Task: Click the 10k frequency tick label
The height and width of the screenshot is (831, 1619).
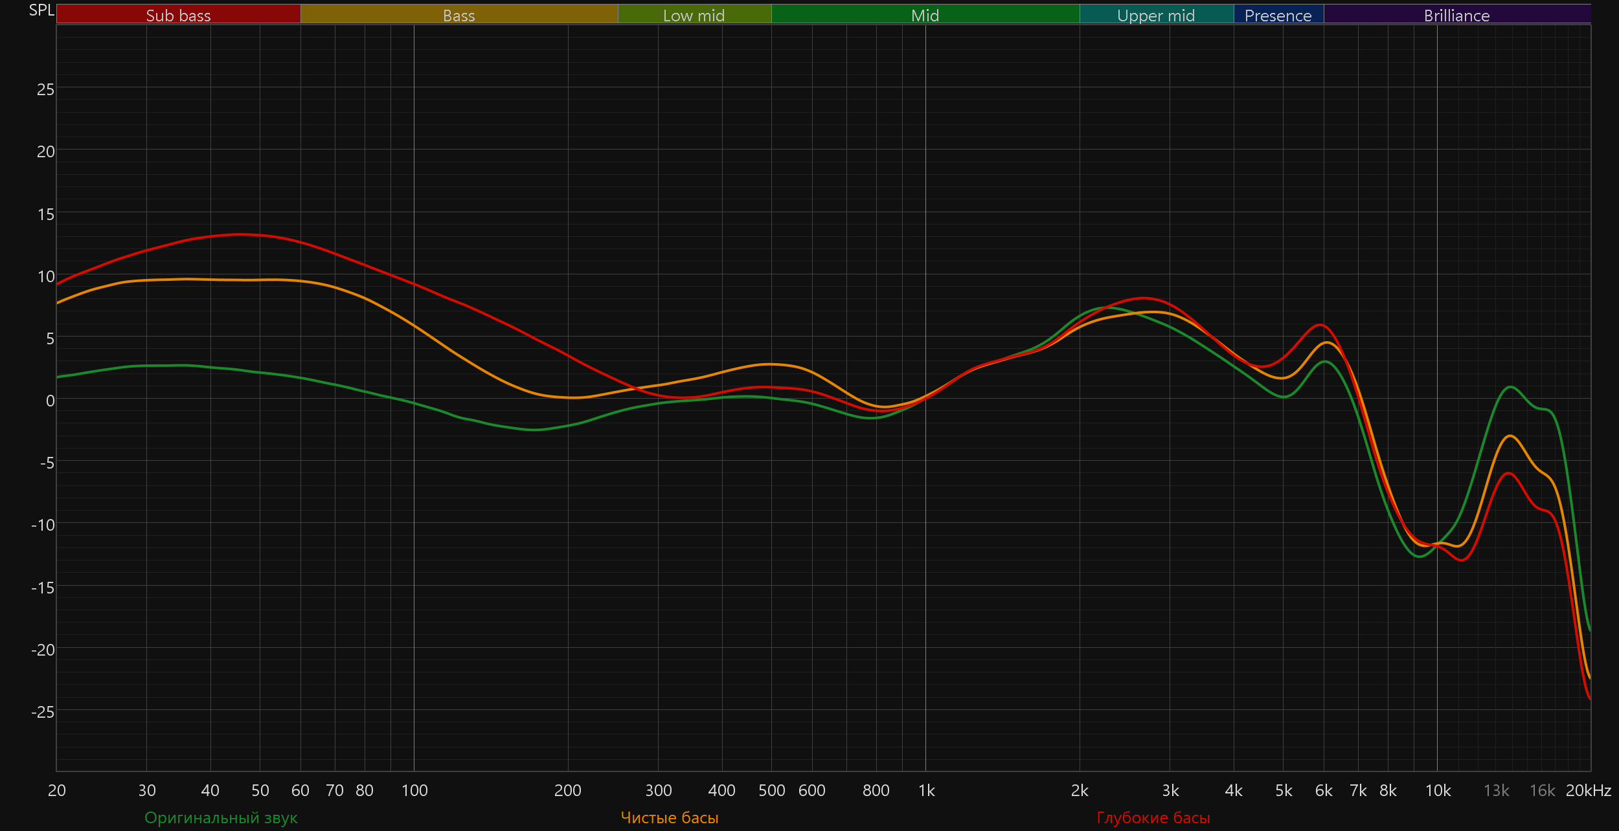Action: 1438,790
